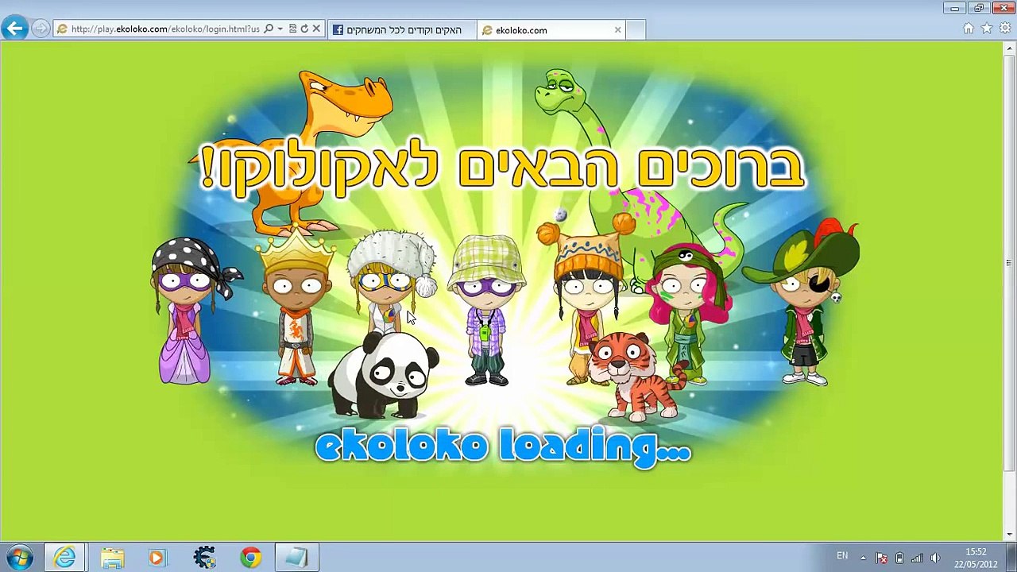Click the play.ekoloko.com URL field

(165, 29)
